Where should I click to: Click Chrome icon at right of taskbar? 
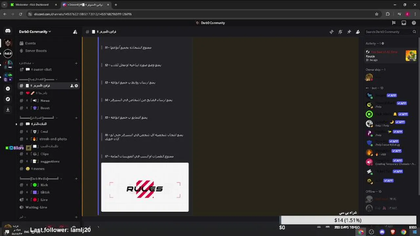404,232
